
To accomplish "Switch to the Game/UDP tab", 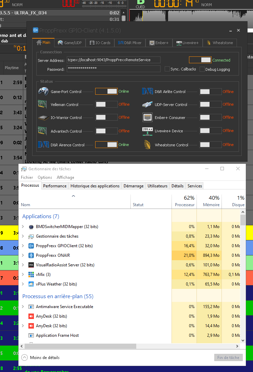I will pyautogui.click(x=70, y=43).
